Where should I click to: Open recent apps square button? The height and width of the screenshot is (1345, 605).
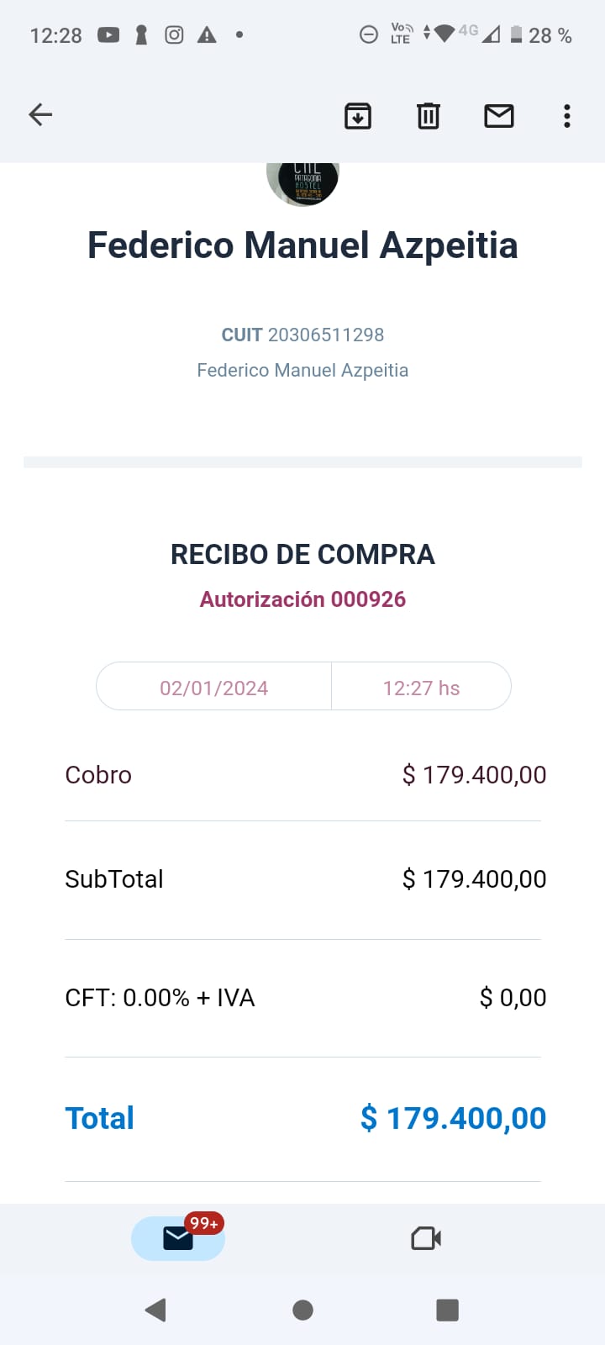click(x=447, y=1310)
